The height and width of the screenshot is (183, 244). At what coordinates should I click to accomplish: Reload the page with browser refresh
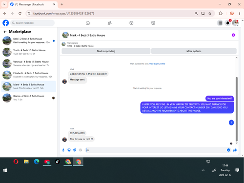[20, 13]
